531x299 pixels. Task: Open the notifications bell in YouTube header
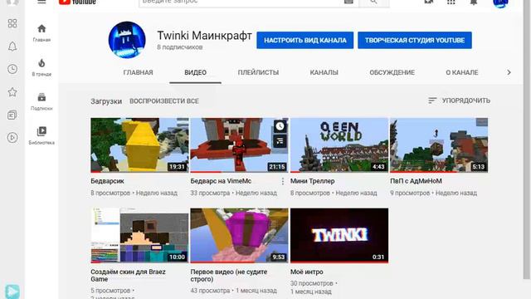pos(474,2)
